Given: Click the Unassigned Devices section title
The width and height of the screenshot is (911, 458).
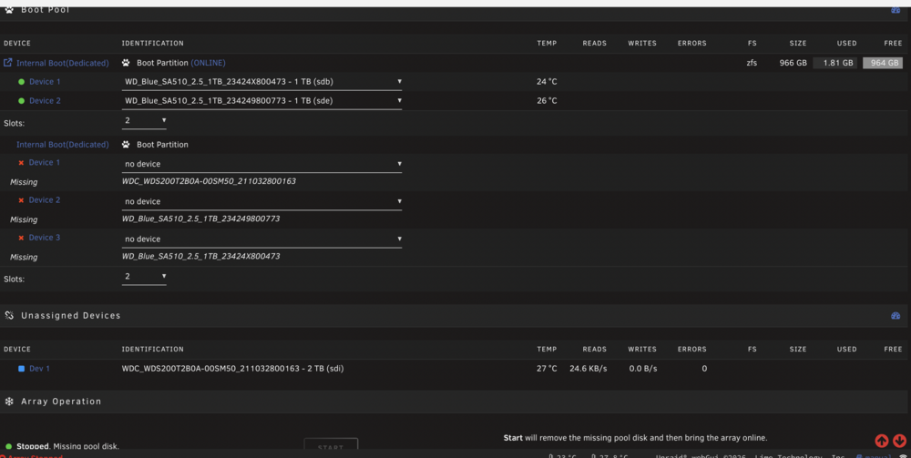Looking at the screenshot, I should tap(71, 316).
